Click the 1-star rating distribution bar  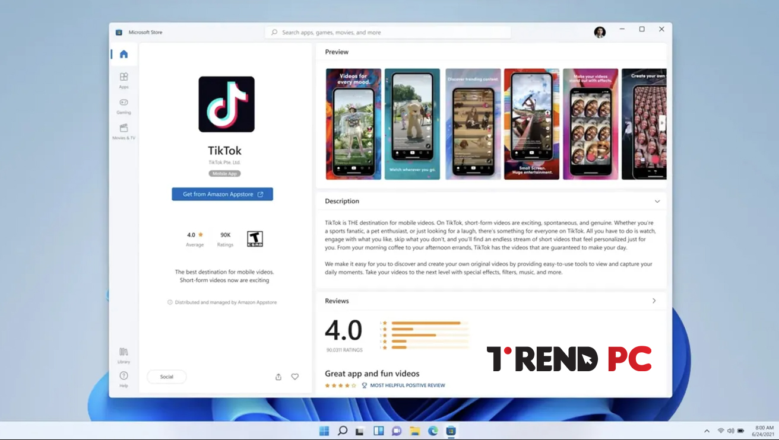tap(430, 347)
